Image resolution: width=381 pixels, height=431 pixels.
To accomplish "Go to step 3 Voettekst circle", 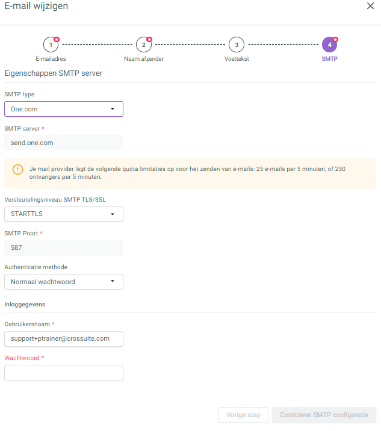I will pos(237,45).
